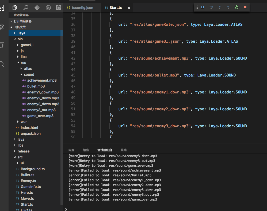Expand the gameUI folder

(27, 45)
